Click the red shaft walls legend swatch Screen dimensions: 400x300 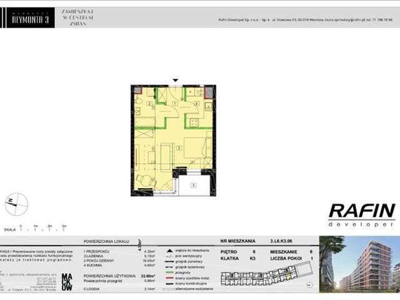169,278
